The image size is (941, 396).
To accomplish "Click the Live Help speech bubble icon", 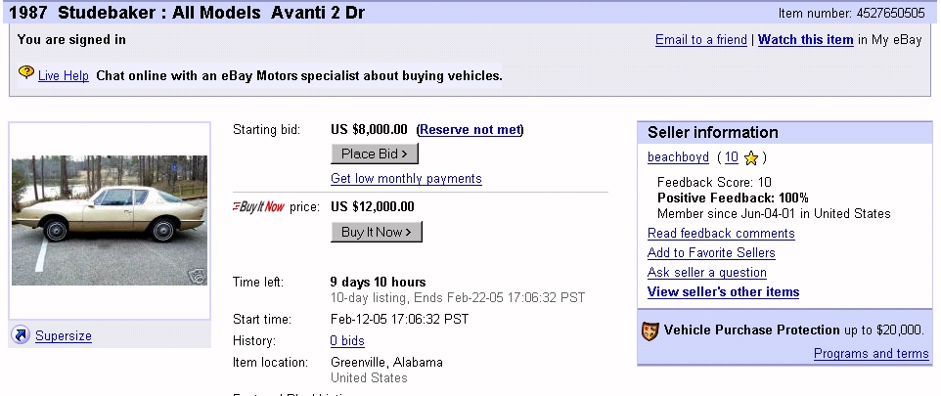I will click(26, 73).
